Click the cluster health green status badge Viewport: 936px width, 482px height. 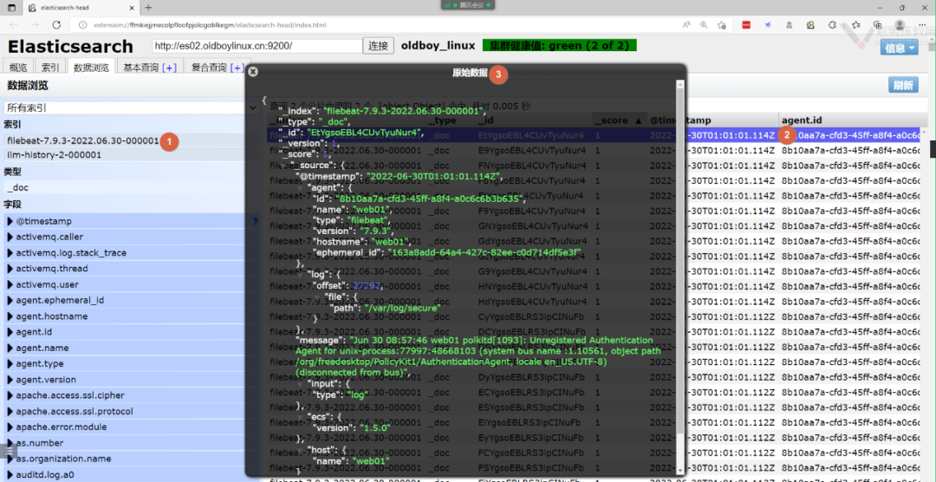point(559,45)
